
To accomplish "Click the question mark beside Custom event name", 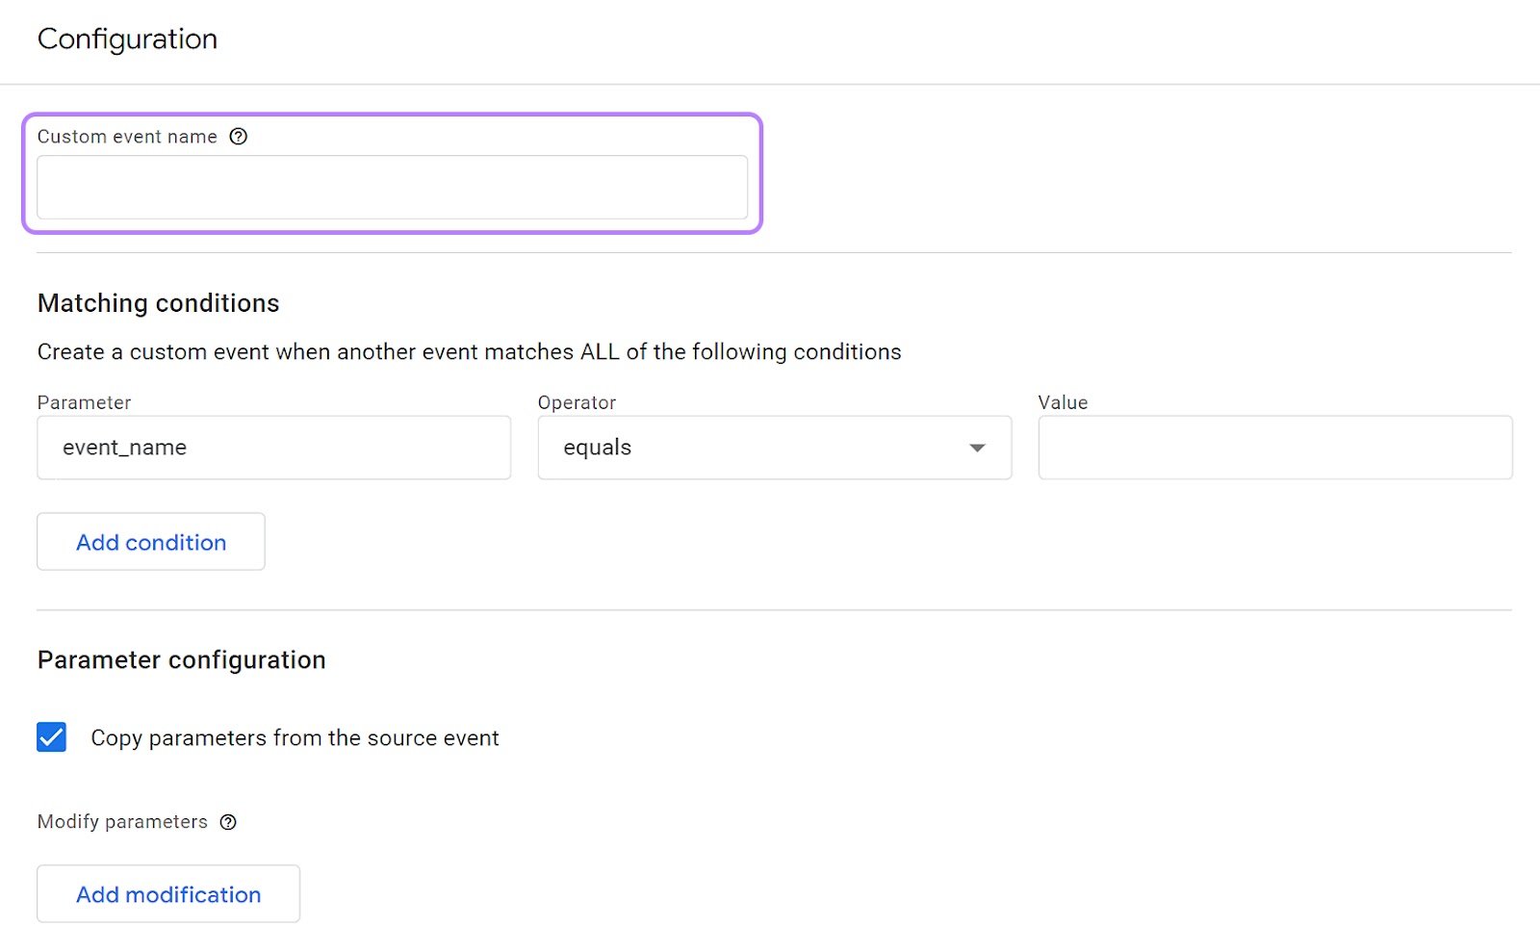I will point(238,137).
